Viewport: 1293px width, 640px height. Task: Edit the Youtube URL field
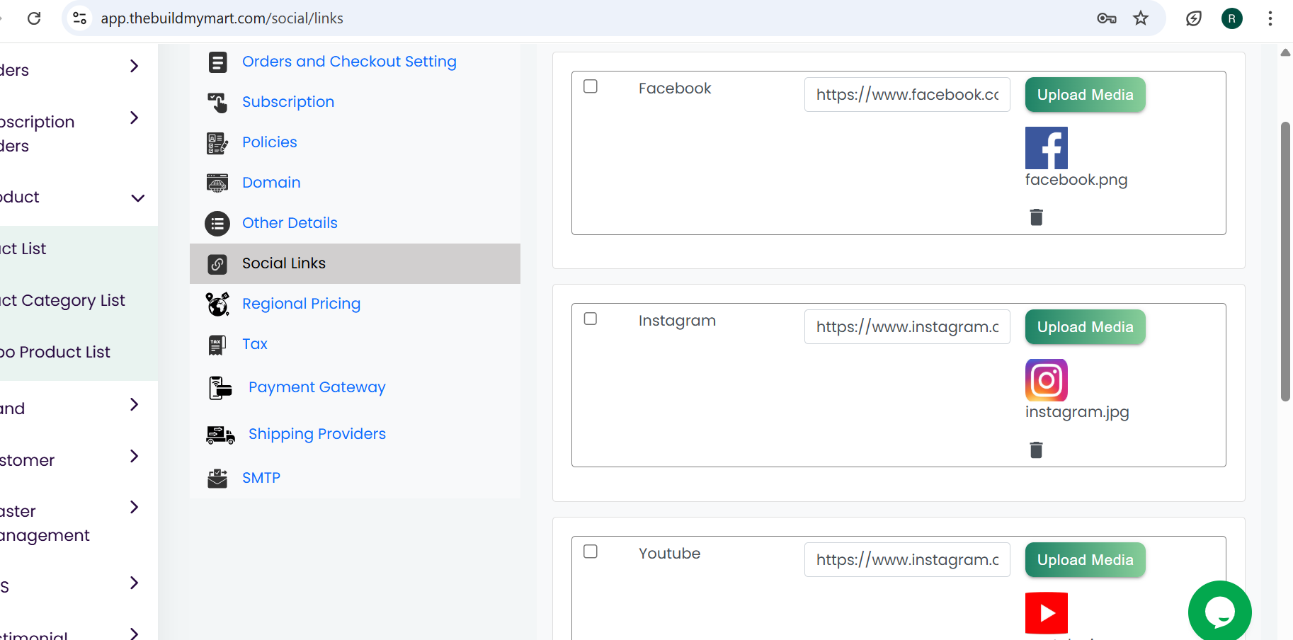pos(907,560)
